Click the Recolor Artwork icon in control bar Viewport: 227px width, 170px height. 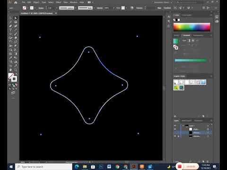132,8
